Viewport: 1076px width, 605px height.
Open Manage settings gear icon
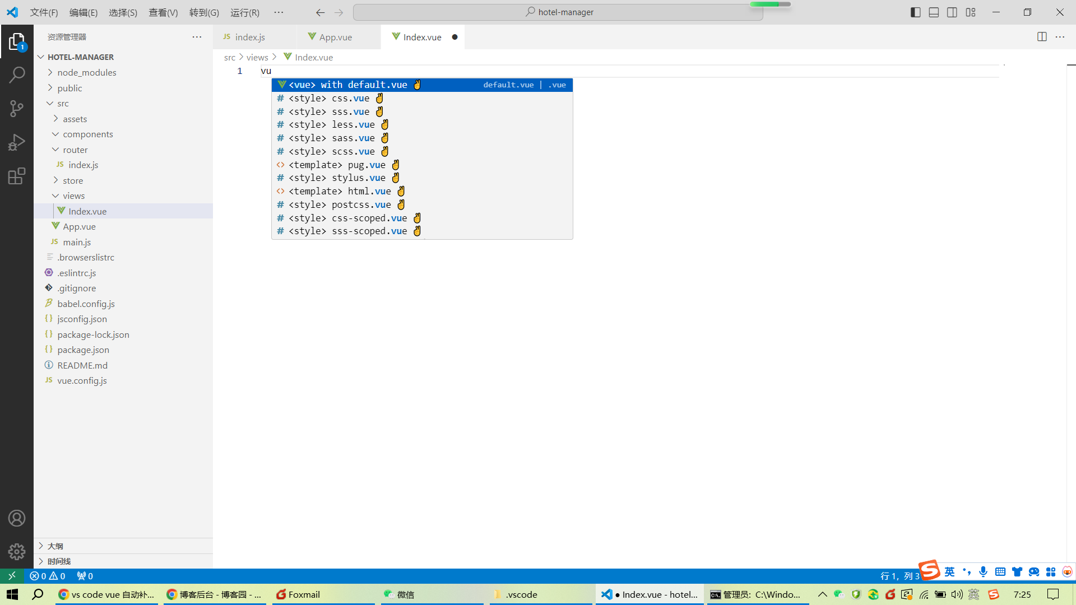pyautogui.click(x=17, y=552)
